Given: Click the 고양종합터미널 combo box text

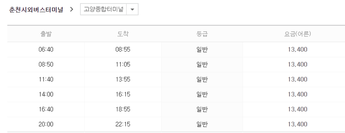Looking at the screenshot, I should pyautogui.click(x=104, y=9).
